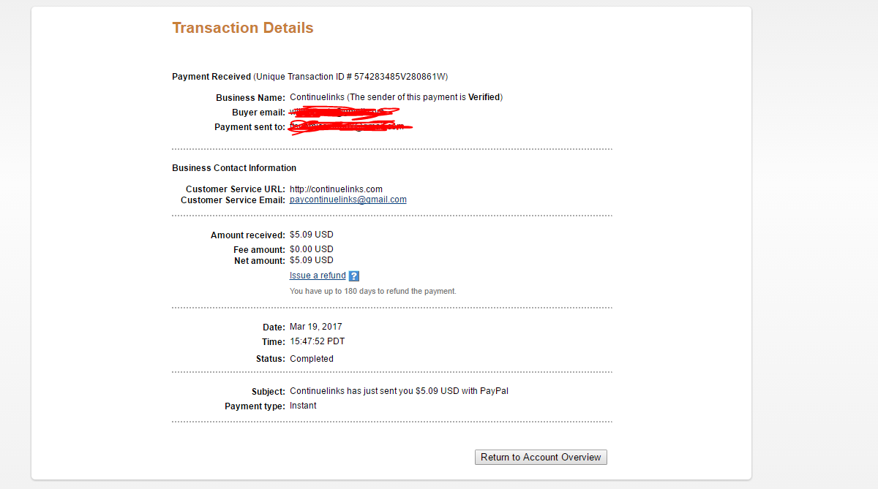Select the payment Subject line text
Viewport: 878px width, 489px height.
(399, 391)
